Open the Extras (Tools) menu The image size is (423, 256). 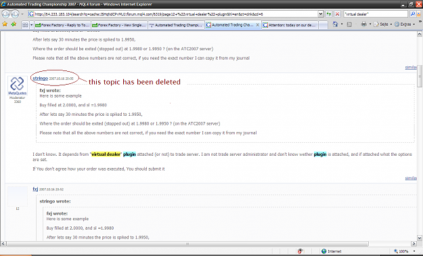point(404,24)
